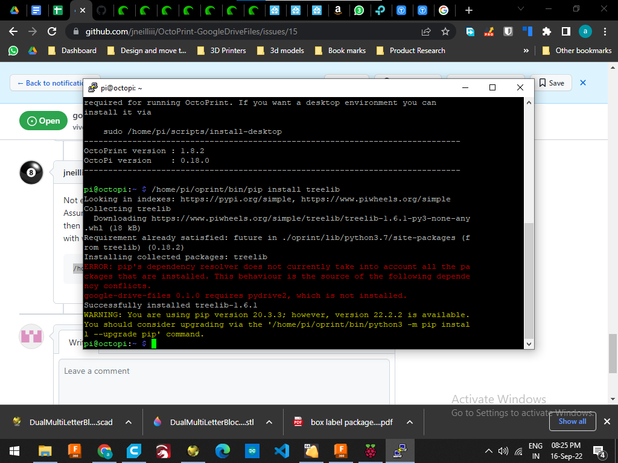Open the Extensions puzzle piece icon

point(545,31)
